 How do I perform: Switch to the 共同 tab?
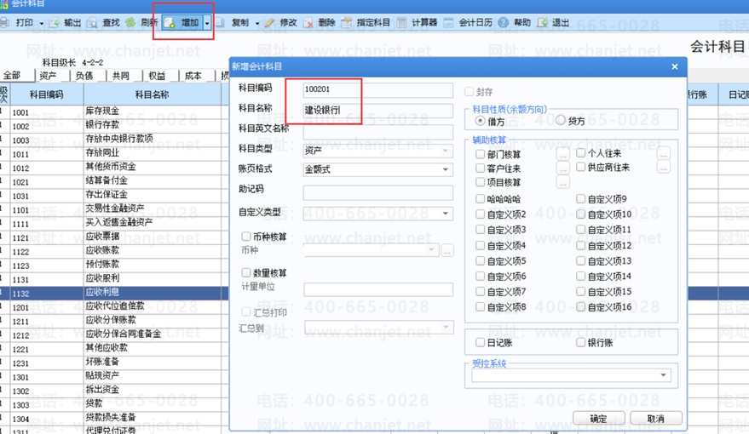[121, 76]
